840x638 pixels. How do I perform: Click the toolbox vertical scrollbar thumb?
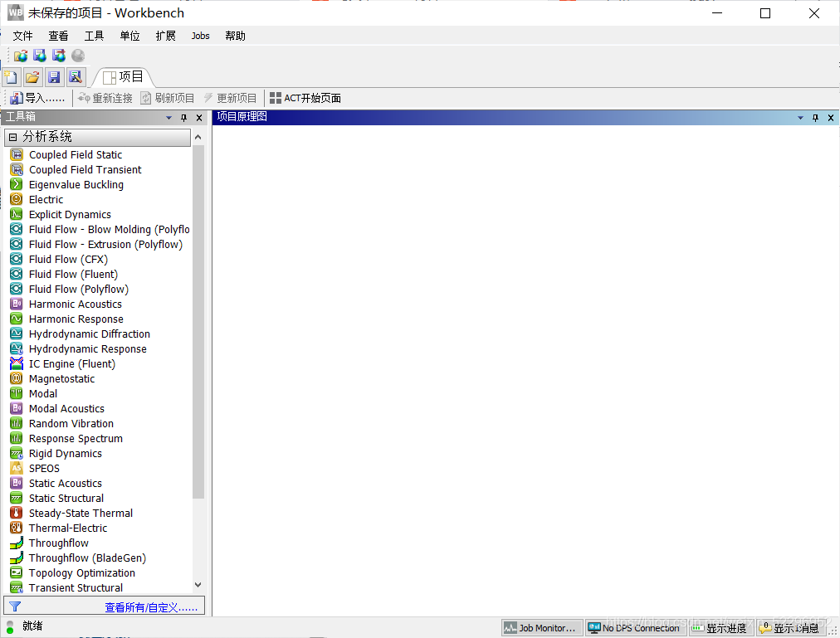pos(198,321)
